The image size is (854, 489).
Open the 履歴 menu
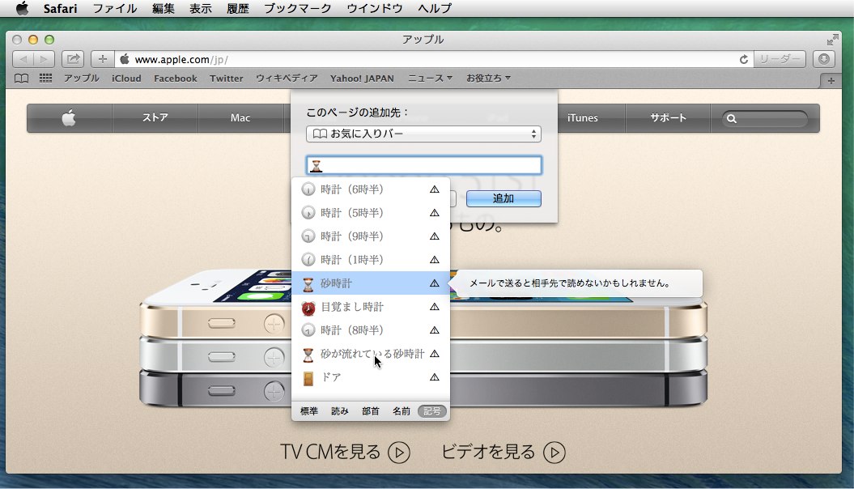(238, 8)
